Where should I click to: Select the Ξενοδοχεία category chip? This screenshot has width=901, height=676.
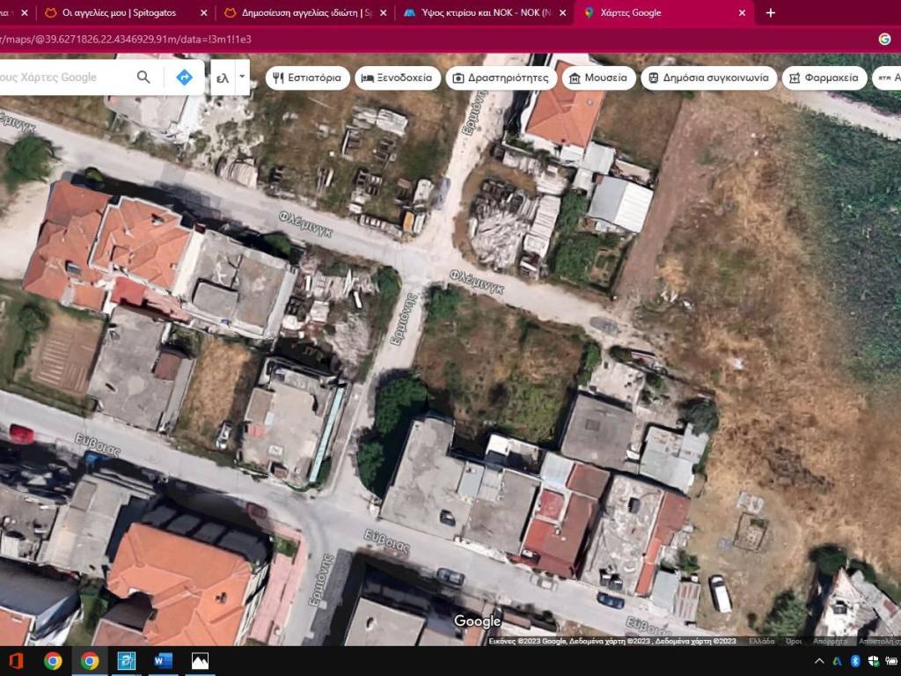tap(397, 77)
